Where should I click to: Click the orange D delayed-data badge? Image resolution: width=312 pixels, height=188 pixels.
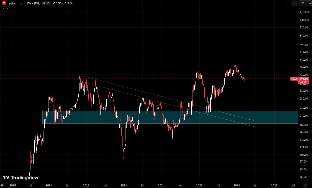click(48, 3)
